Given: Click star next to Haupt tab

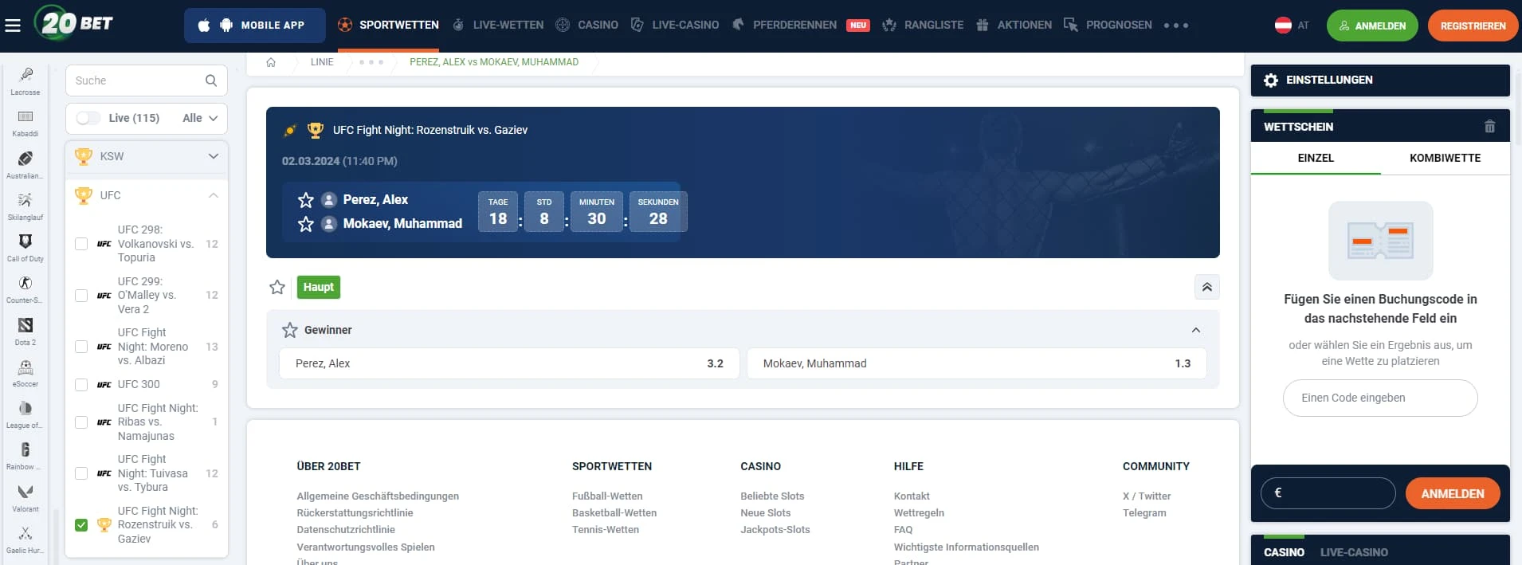Looking at the screenshot, I should (277, 287).
